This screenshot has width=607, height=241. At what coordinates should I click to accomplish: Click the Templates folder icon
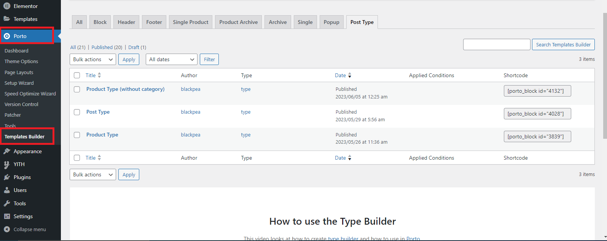(x=7, y=19)
